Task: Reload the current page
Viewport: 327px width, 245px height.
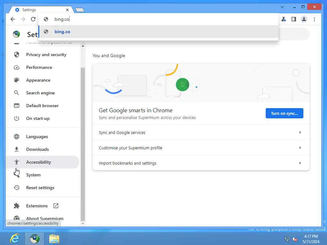Action: point(33,19)
